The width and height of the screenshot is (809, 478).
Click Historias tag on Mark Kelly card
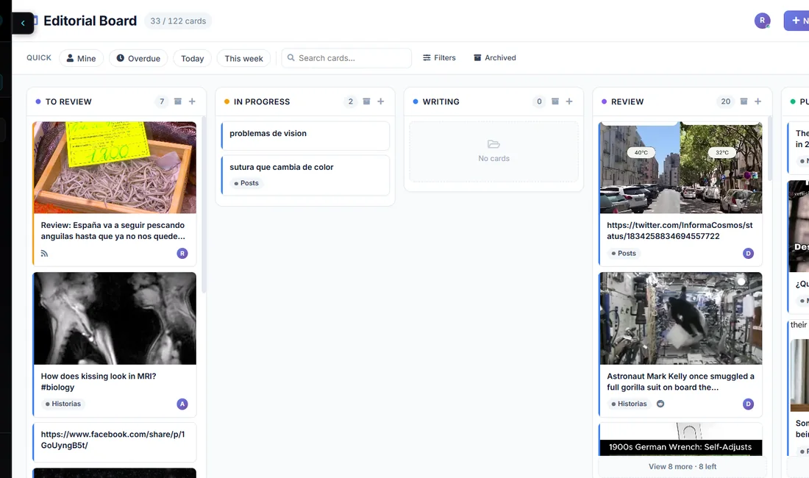click(x=629, y=404)
